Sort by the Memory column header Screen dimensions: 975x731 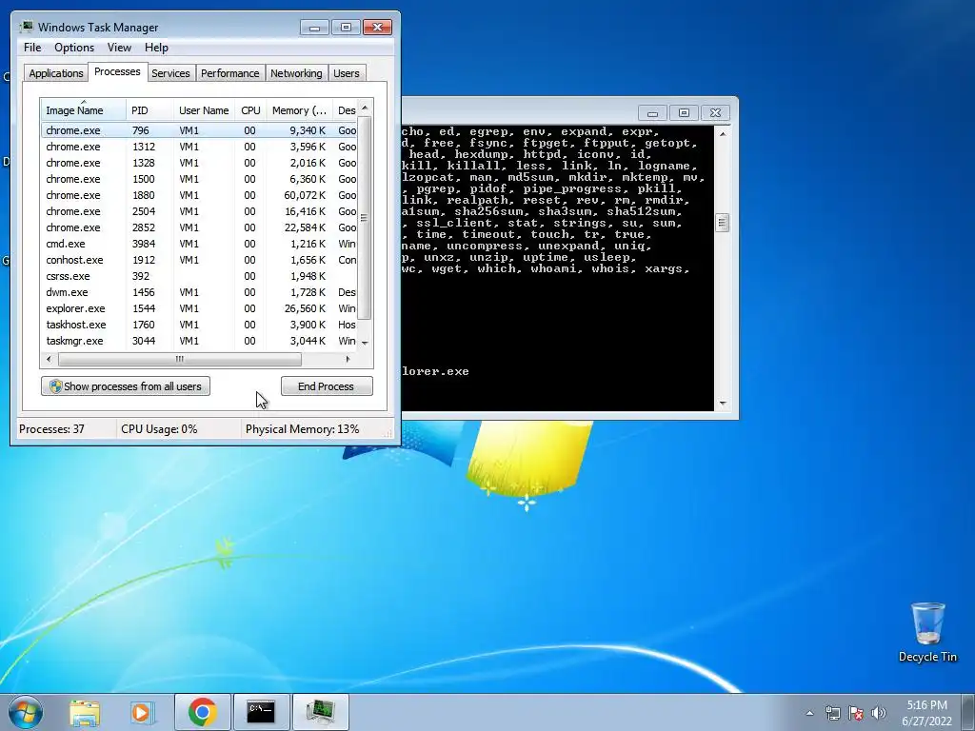(299, 110)
